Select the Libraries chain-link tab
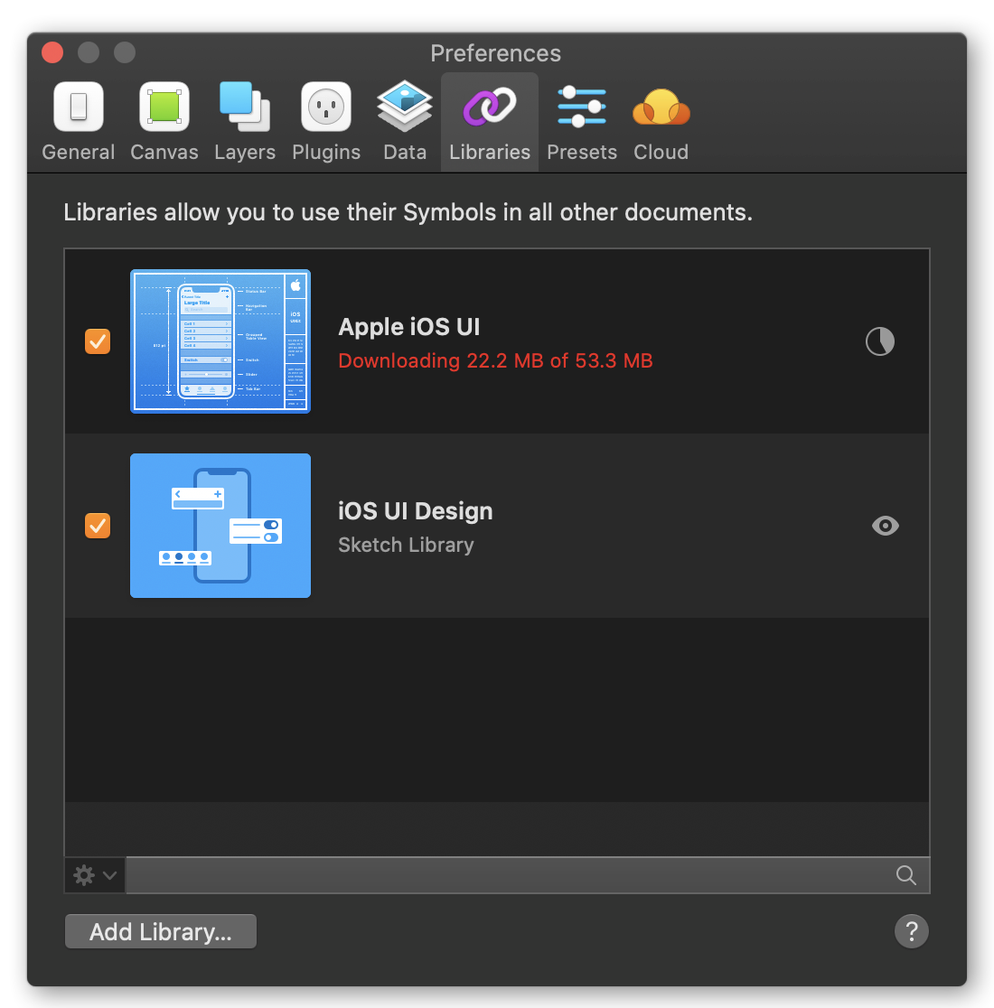Viewport: 994px width, 1008px height. (489, 122)
